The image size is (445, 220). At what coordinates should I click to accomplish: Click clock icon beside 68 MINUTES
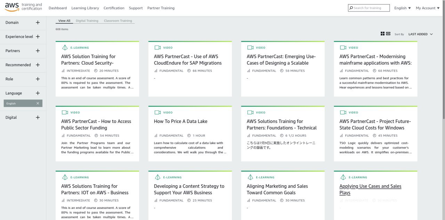374,71
